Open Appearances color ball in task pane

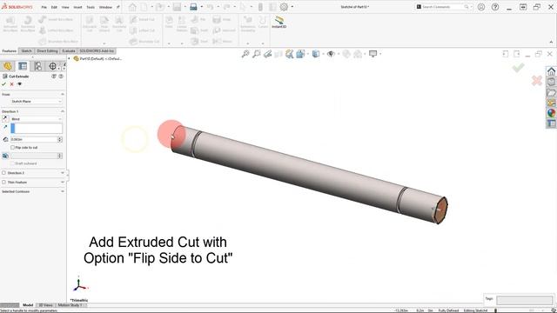[x=551, y=113]
